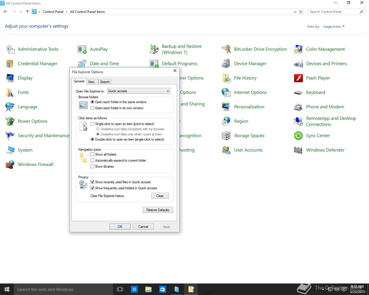Viewport: 369px width, 295px height.
Task: Click the Clear history button
Action: click(x=160, y=196)
